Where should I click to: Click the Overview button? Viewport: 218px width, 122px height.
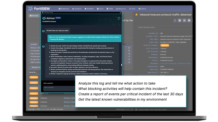pyautogui.click(x=34, y=16)
